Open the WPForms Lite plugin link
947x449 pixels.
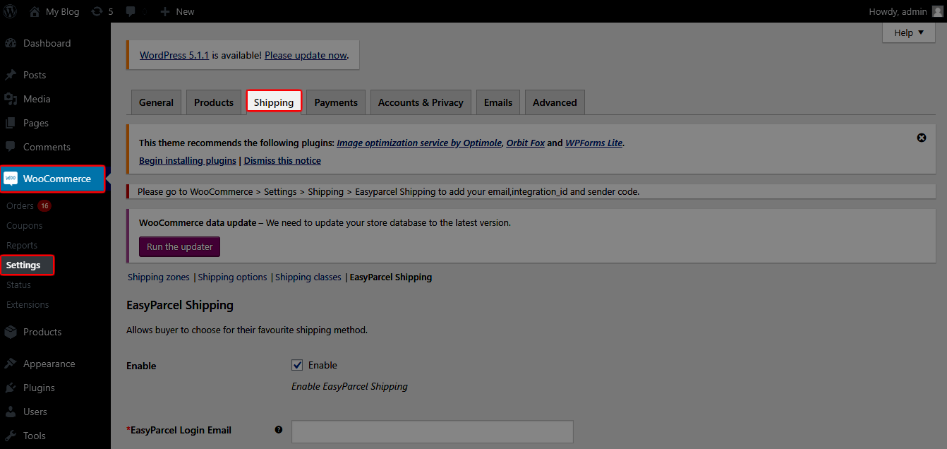(x=593, y=143)
